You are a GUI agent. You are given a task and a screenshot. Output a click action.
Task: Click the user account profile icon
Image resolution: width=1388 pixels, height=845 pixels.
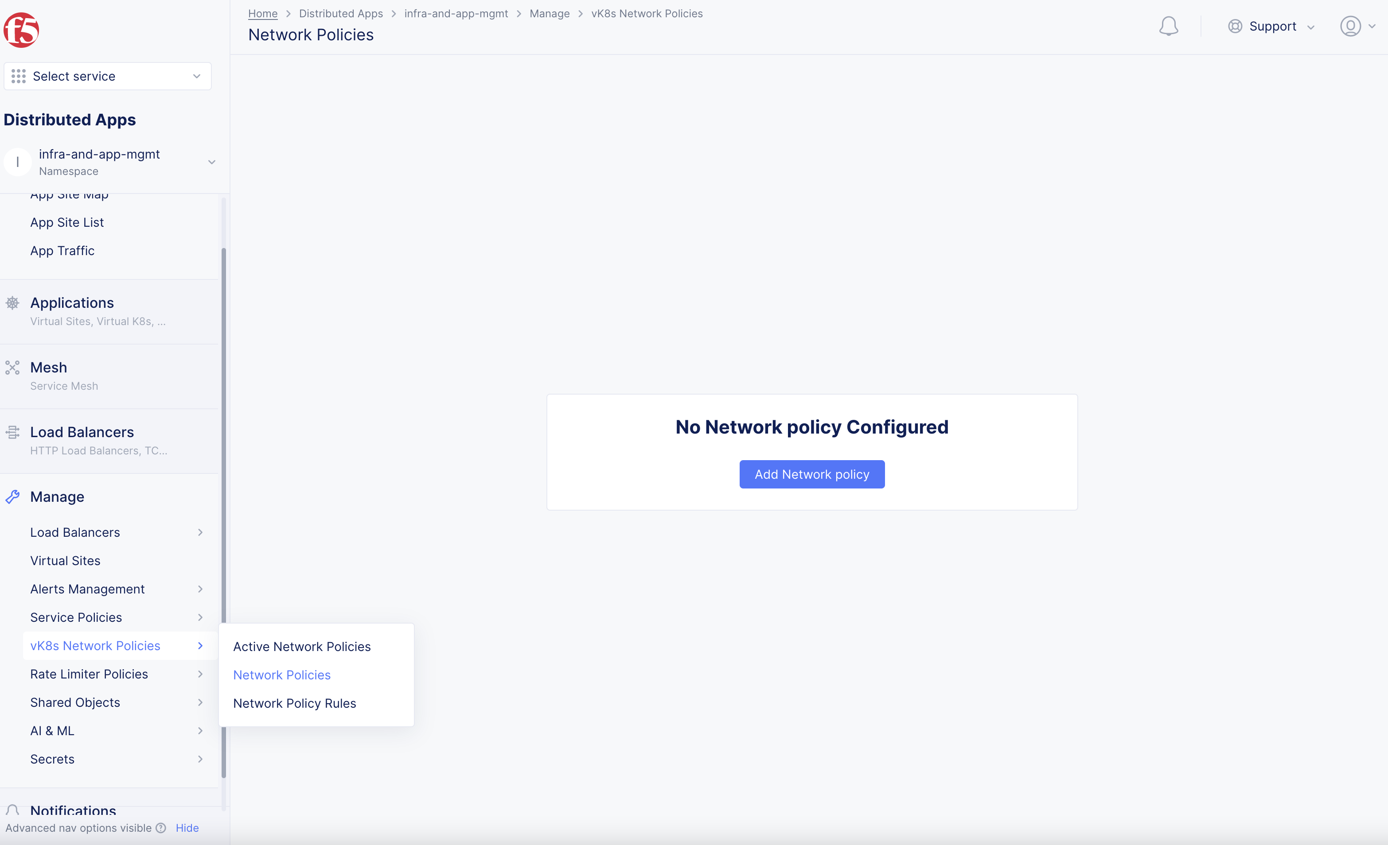coord(1350,27)
